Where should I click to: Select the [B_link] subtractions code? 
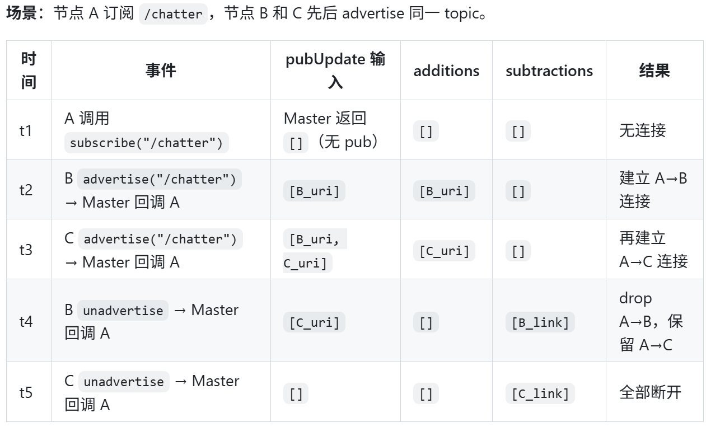pos(540,322)
